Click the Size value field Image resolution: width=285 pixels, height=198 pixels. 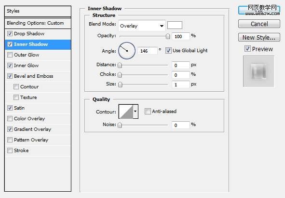[181, 85]
